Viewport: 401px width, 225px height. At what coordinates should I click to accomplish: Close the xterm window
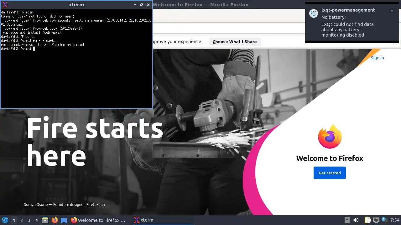(148, 5)
